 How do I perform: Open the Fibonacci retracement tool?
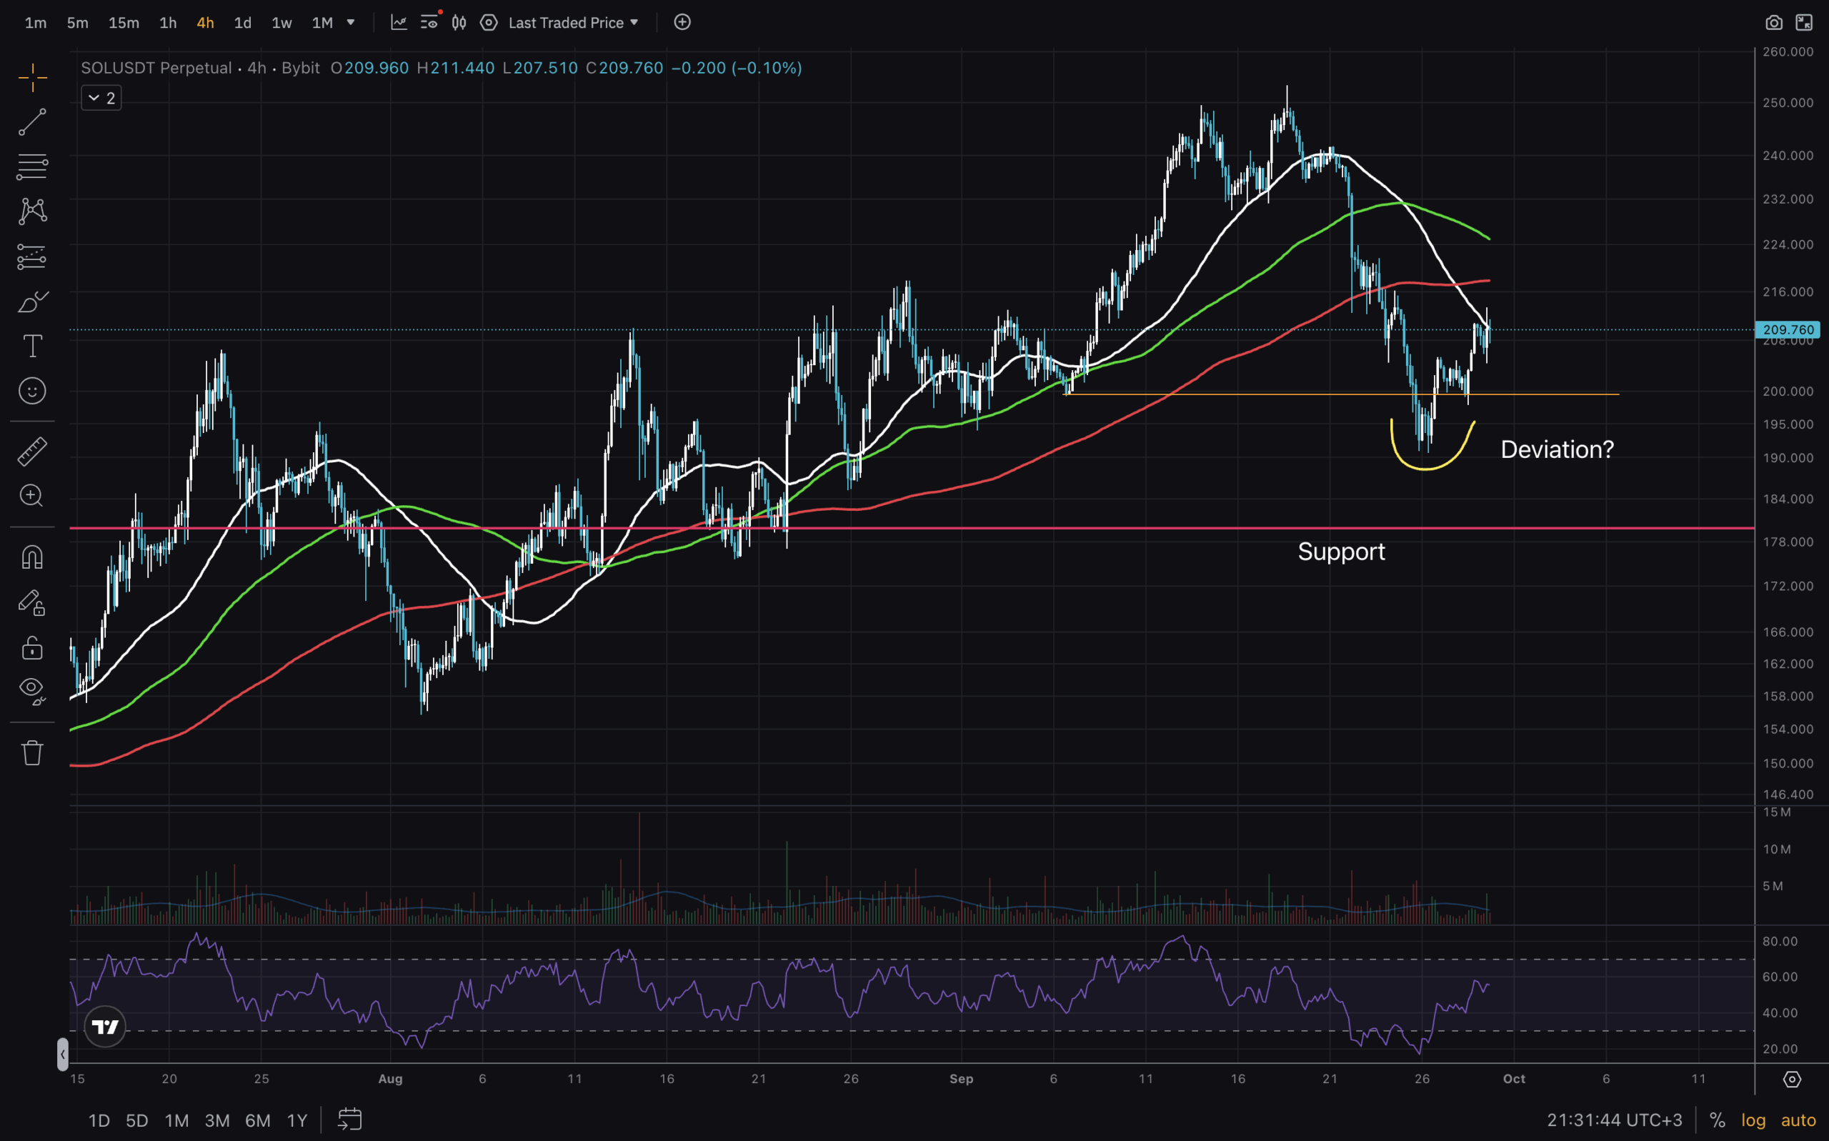31,166
